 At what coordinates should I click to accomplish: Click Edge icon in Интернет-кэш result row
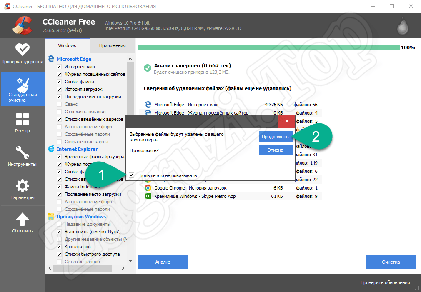tap(148, 105)
